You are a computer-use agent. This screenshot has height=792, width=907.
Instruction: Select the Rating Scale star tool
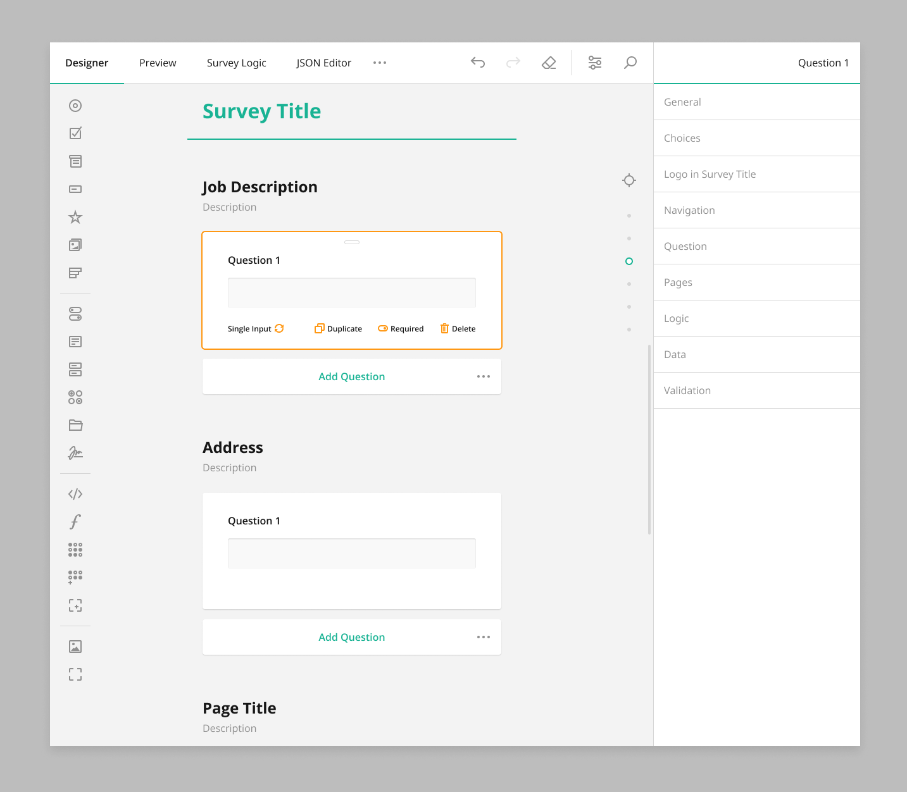[x=75, y=216]
